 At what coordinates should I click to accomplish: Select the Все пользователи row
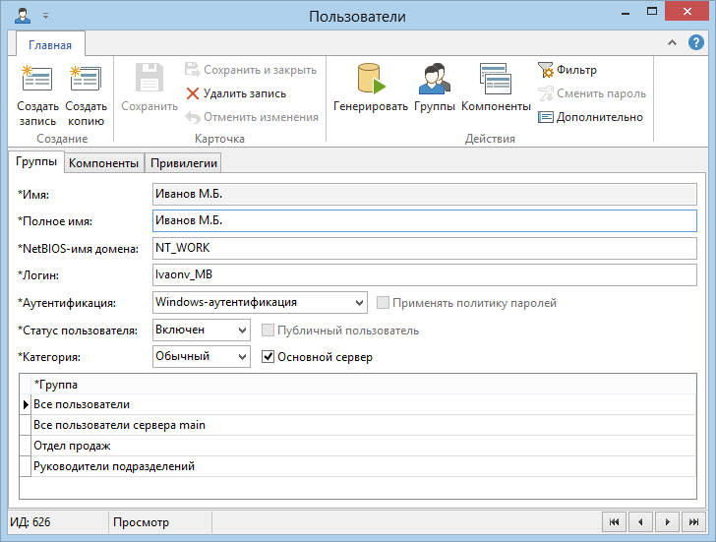(364, 404)
